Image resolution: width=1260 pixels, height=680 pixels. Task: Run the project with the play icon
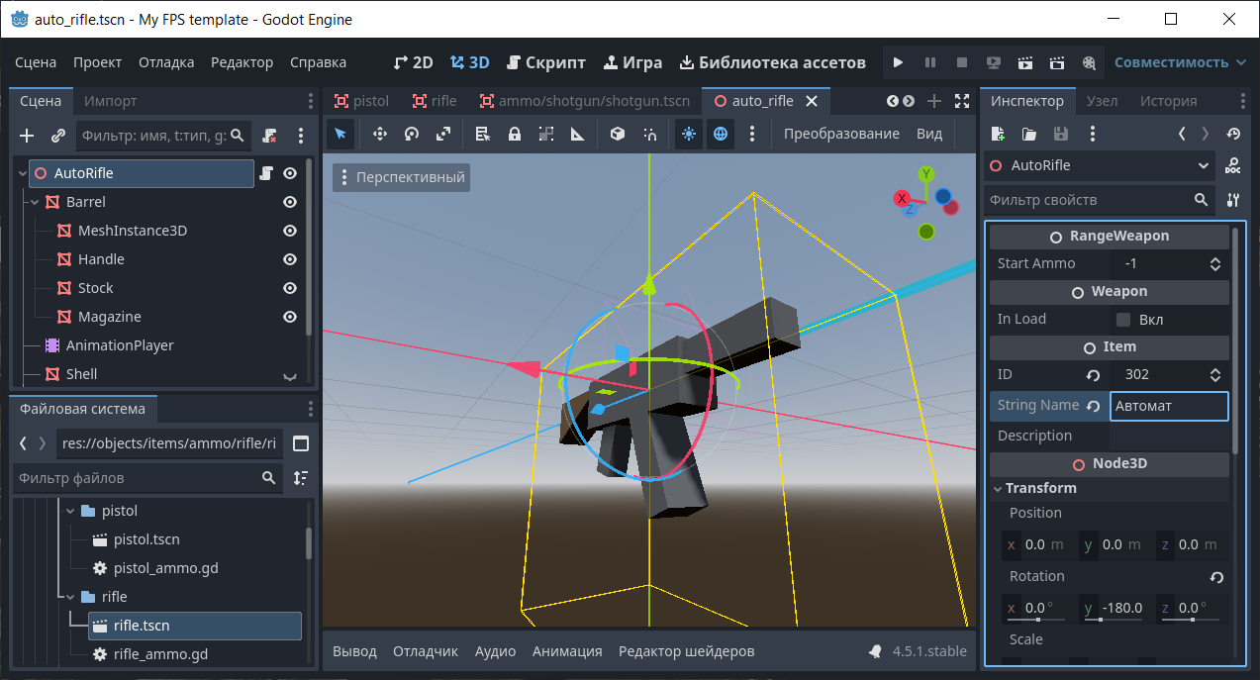pos(898,62)
